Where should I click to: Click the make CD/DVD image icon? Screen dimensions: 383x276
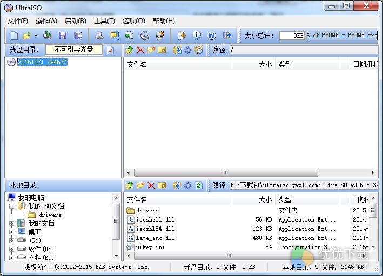click(x=99, y=36)
